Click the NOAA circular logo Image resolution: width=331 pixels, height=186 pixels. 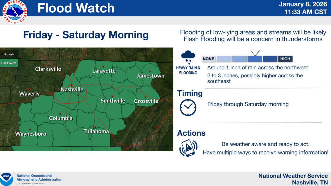coord(6,179)
